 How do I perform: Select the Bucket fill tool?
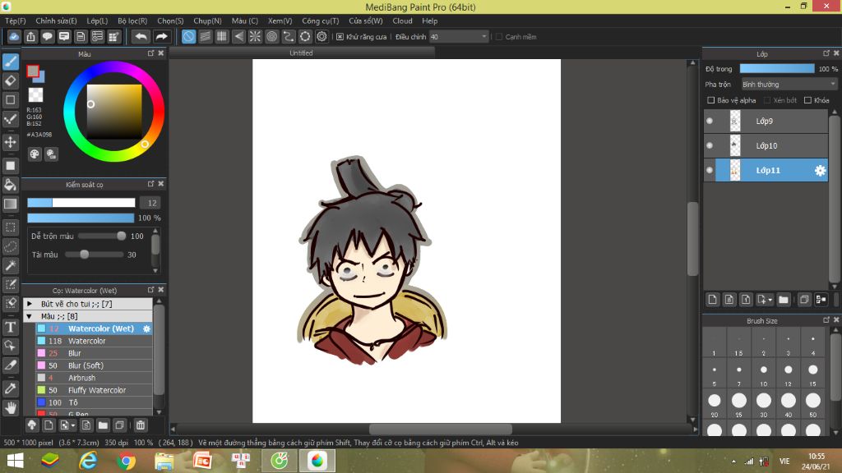[10, 185]
